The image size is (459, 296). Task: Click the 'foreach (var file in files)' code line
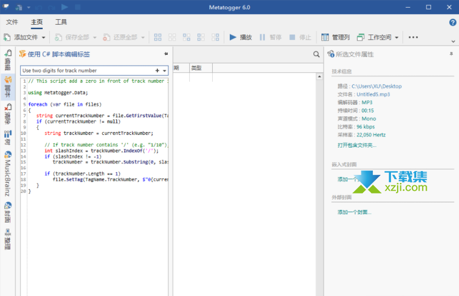(65, 104)
